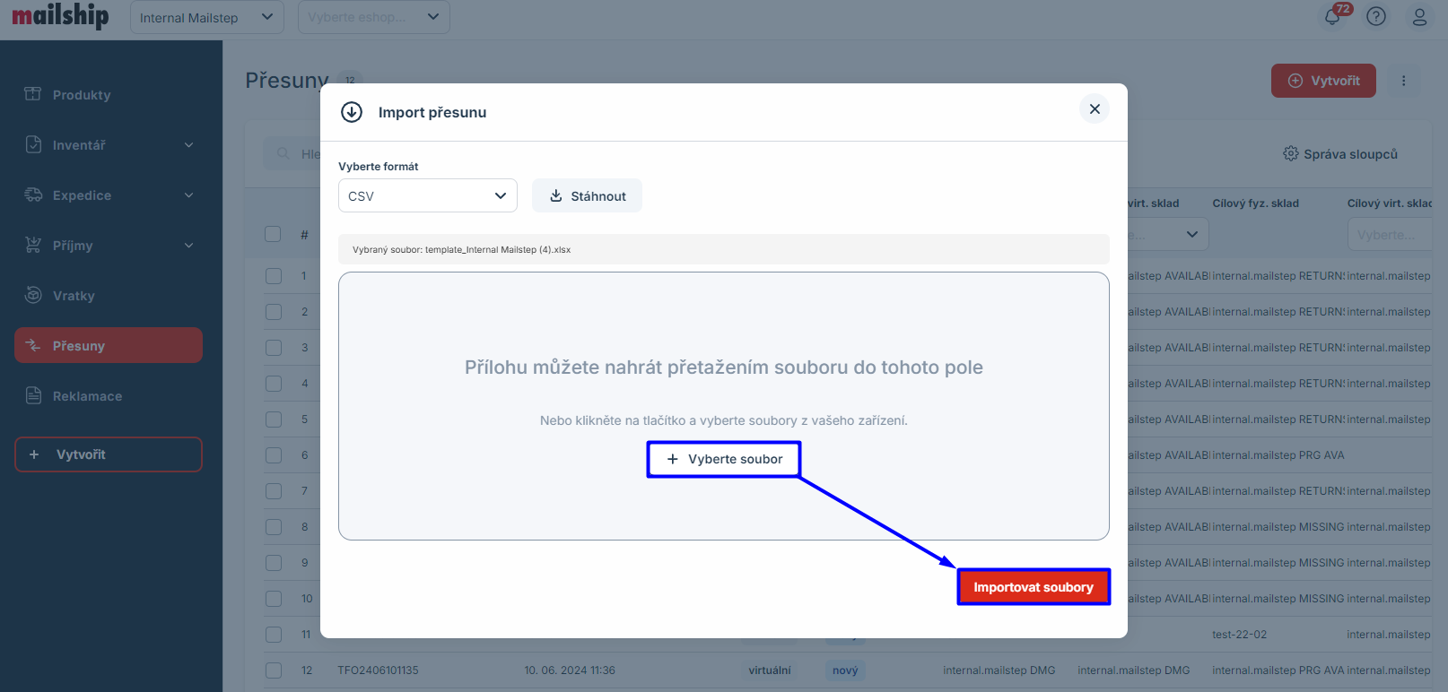
Task: Click the Vratky returns icon in sidebar
Action: point(33,295)
